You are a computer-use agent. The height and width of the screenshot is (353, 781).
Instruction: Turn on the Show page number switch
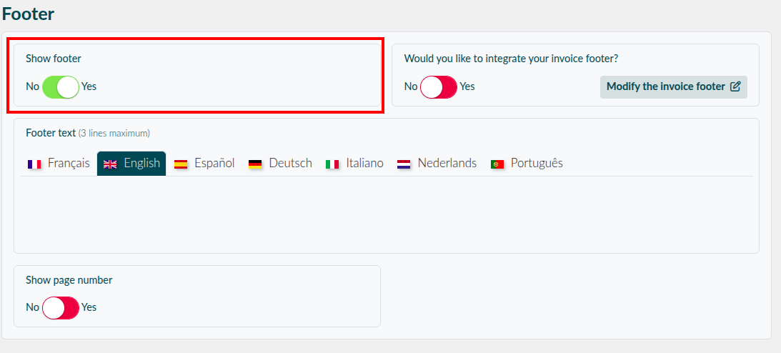(61, 308)
